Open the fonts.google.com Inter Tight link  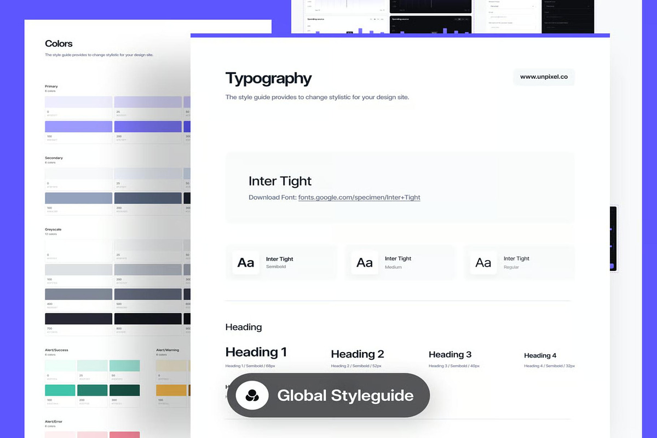point(359,197)
